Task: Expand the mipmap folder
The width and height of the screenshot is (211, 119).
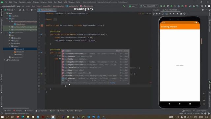Action: tap(10, 43)
